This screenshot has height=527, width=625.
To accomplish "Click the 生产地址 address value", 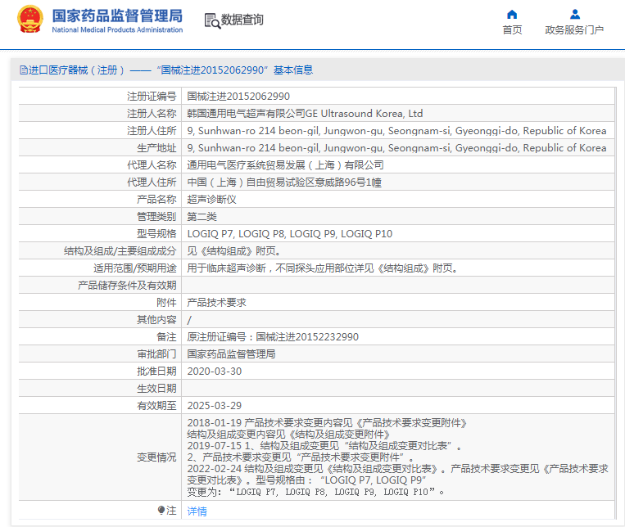I will coord(396,148).
